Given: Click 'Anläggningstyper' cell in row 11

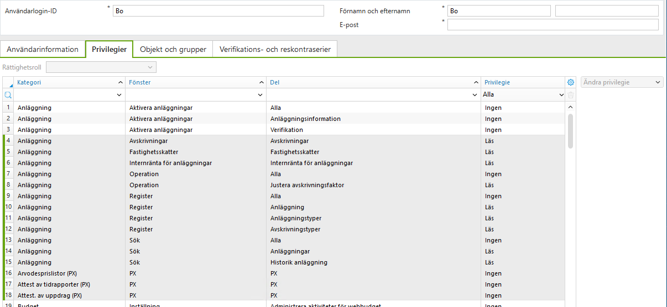Looking at the screenshot, I should click(x=374, y=218).
